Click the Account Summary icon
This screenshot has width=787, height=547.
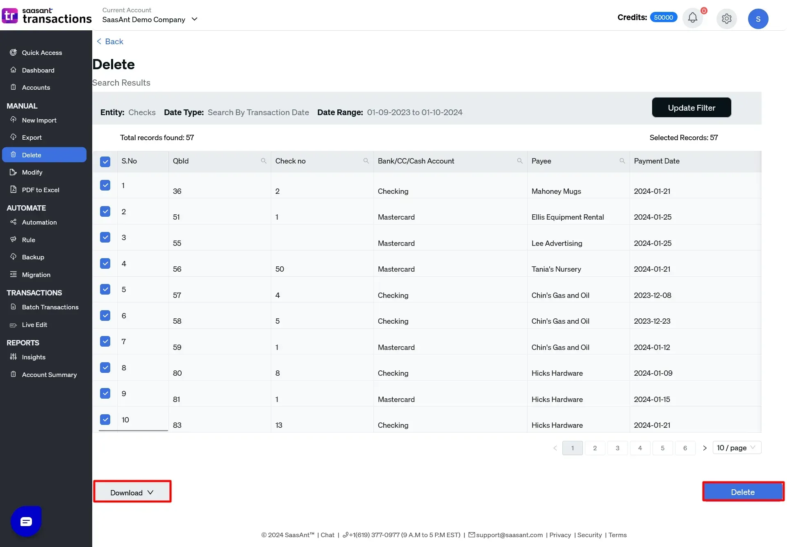[x=13, y=374]
